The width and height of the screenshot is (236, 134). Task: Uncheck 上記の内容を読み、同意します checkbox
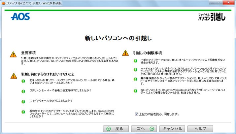coord(137,114)
